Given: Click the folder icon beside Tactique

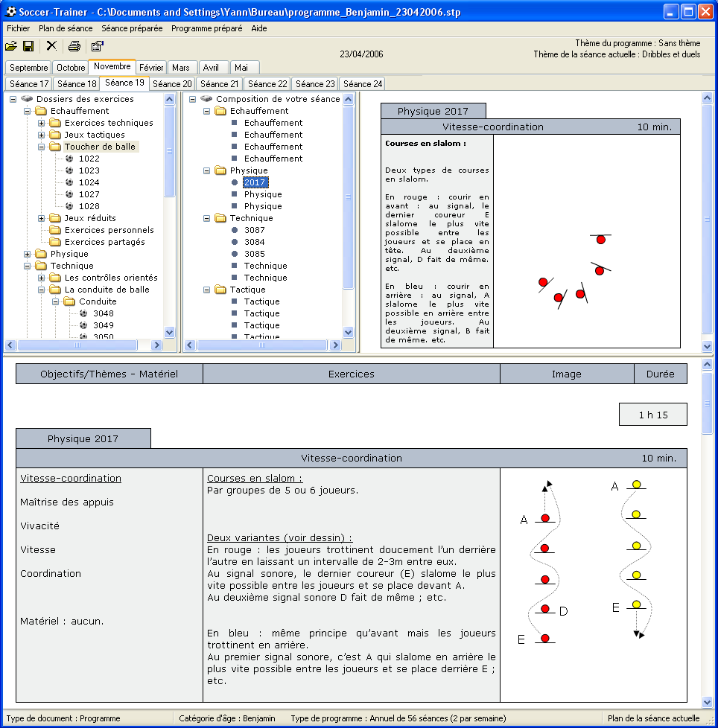Looking at the screenshot, I should (x=220, y=290).
